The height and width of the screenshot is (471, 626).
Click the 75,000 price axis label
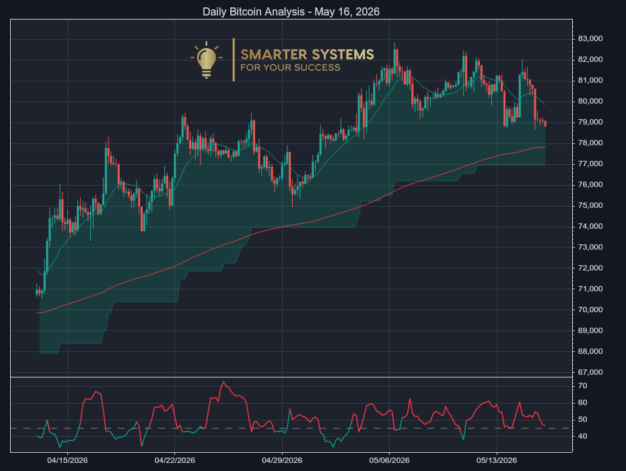(x=590, y=206)
